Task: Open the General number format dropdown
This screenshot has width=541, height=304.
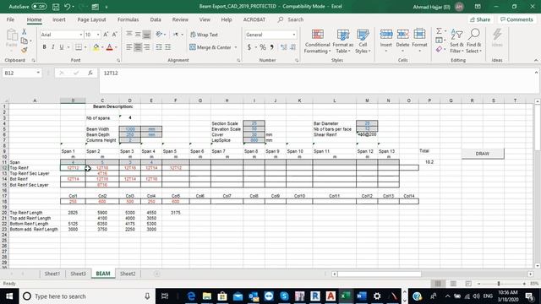Action: tap(294, 35)
